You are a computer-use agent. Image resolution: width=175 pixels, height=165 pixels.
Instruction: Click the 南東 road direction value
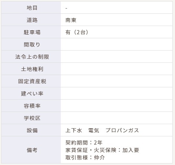pos(71,20)
